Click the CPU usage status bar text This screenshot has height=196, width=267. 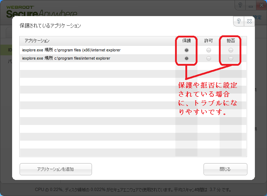pyautogui.click(x=133, y=190)
